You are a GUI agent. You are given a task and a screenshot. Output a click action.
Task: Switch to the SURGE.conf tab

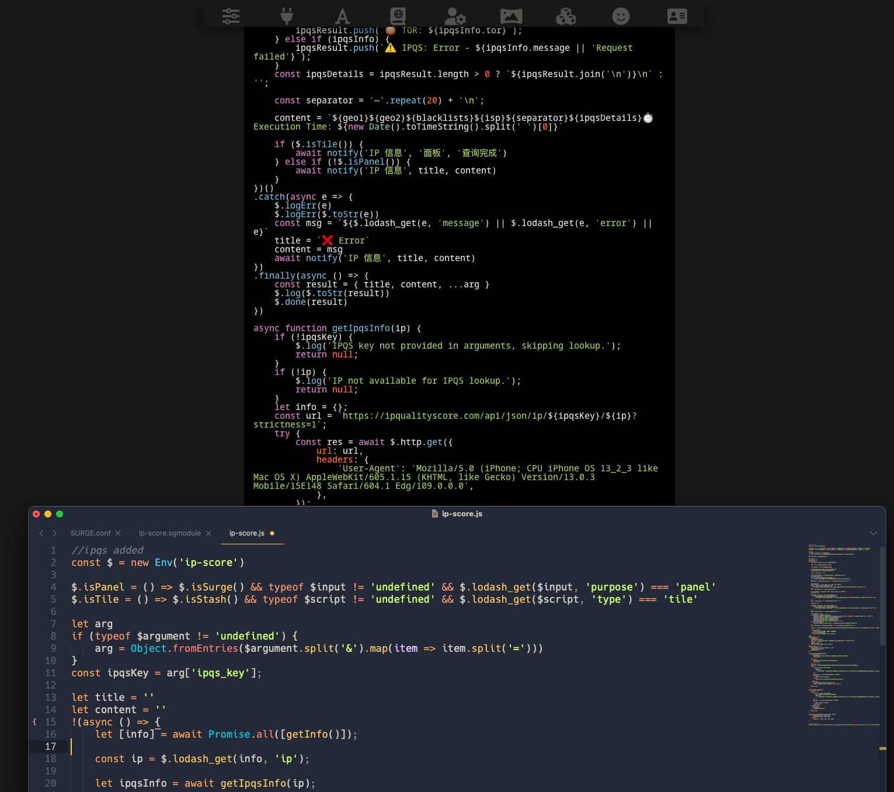91,533
